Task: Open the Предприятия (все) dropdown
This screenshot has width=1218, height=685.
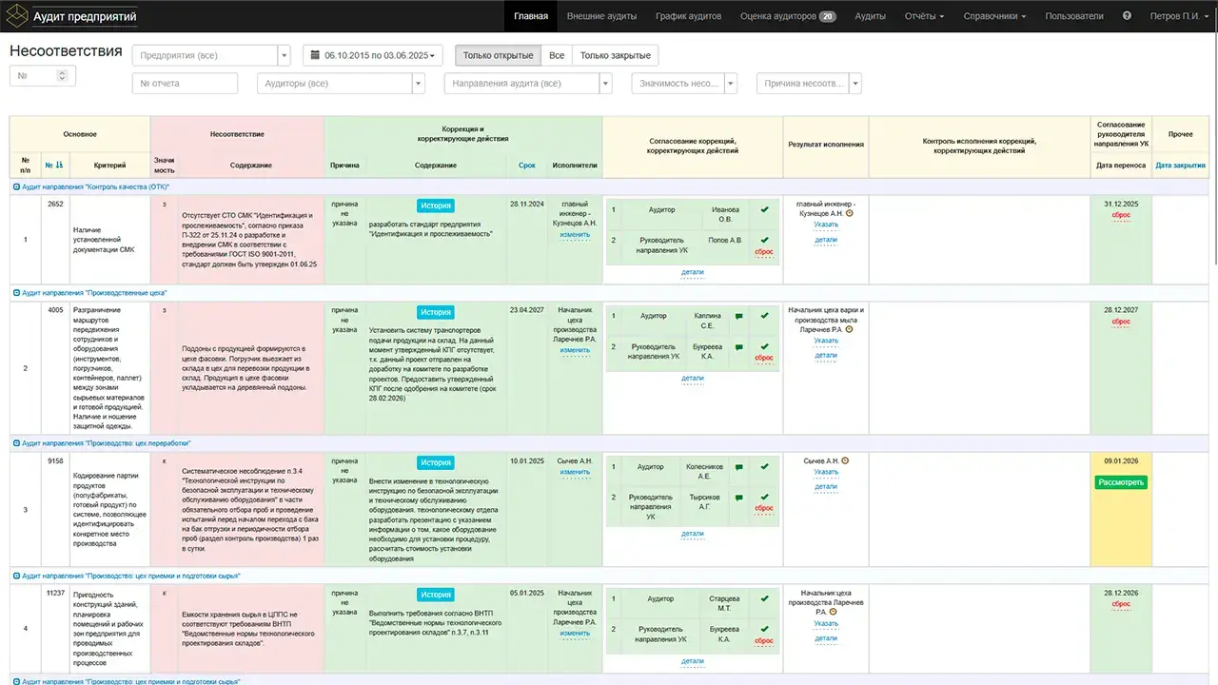Action: point(210,55)
